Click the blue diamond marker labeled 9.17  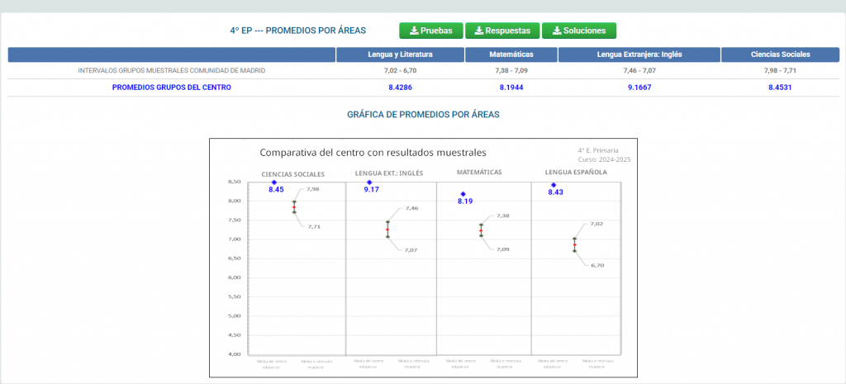[369, 183]
